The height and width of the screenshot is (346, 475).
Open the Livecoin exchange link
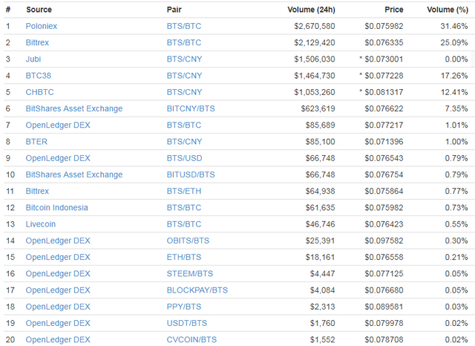41,224
